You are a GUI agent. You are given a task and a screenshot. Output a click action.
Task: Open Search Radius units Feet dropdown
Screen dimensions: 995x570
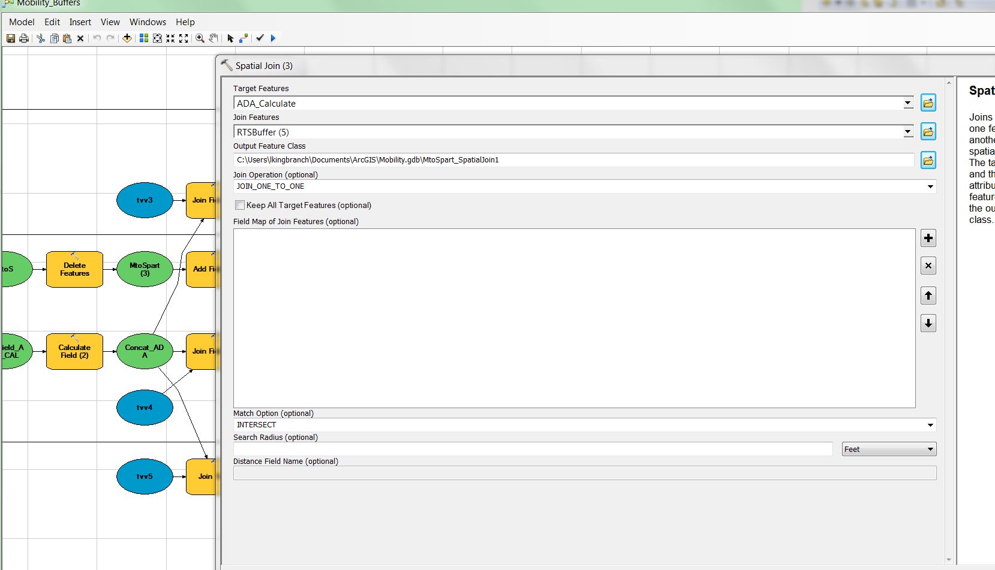889,449
